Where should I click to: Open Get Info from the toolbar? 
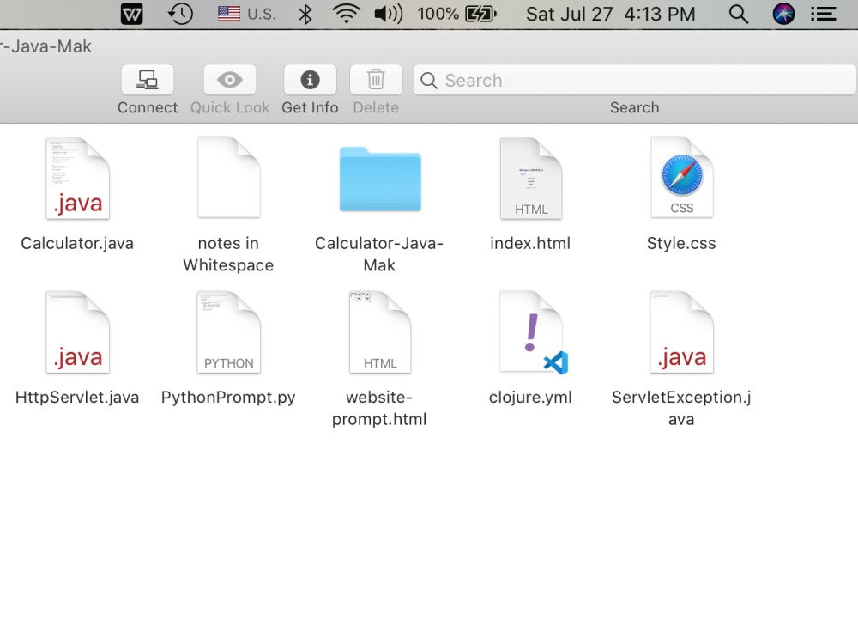[310, 80]
